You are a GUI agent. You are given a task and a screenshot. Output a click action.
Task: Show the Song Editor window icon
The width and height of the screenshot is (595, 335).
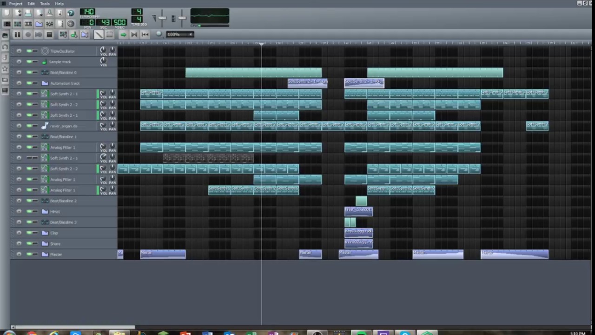[x=7, y=24]
